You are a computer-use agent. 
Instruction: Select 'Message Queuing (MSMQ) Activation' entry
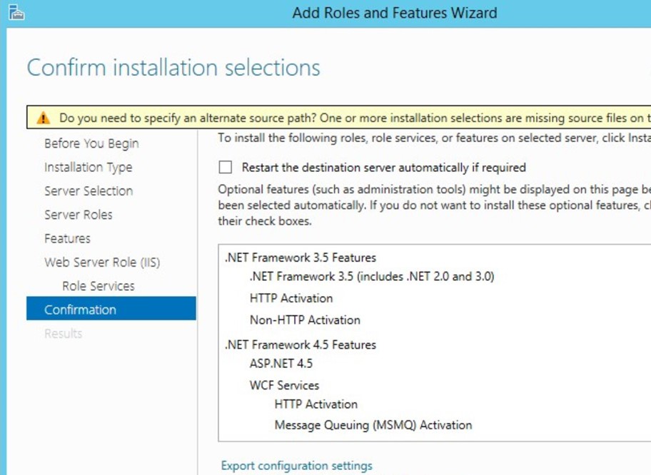coord(373,425)
